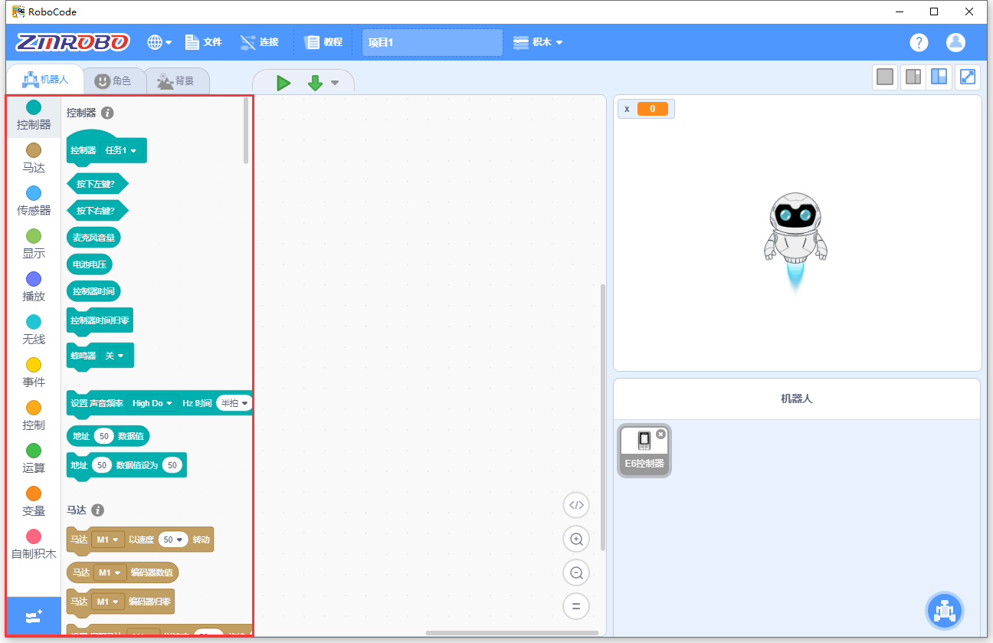Screen dimensions: 993x643
Task: Click the view code </> button
Action: 576,505
